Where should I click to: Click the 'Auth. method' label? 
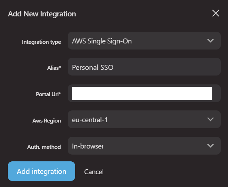44,147
